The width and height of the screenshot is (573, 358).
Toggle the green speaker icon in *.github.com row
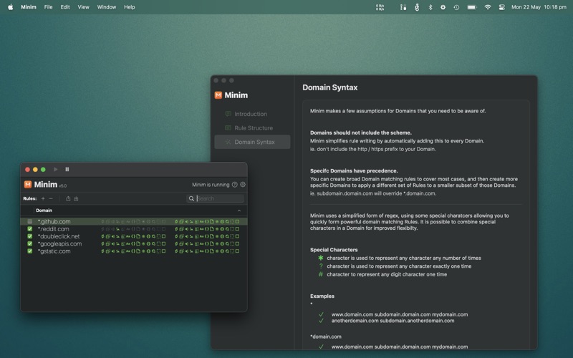pyautogui.click(x=186, y=221)
